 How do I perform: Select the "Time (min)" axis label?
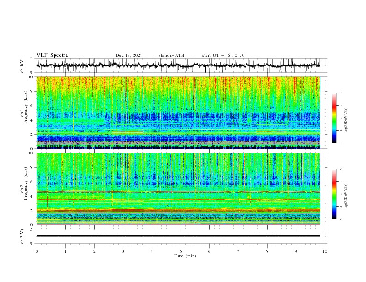[185, 256]
